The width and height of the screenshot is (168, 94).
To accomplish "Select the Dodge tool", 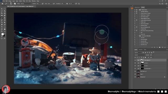I will (x=2, y=25).
